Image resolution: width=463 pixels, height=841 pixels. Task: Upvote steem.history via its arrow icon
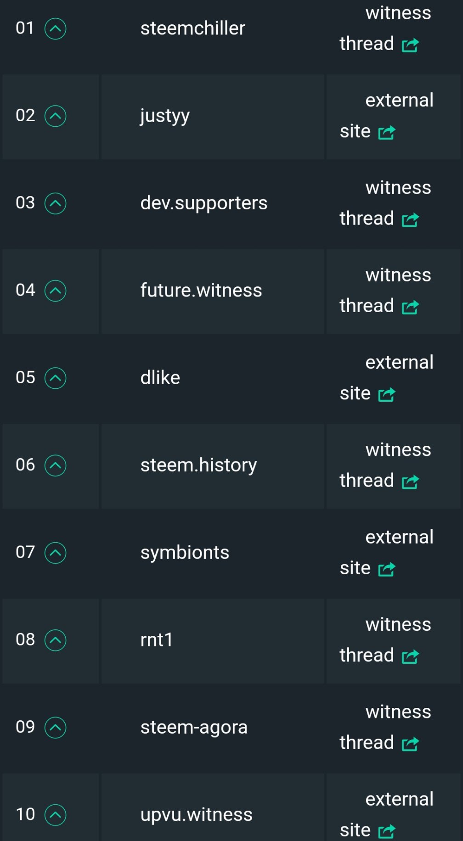point(55,465)
